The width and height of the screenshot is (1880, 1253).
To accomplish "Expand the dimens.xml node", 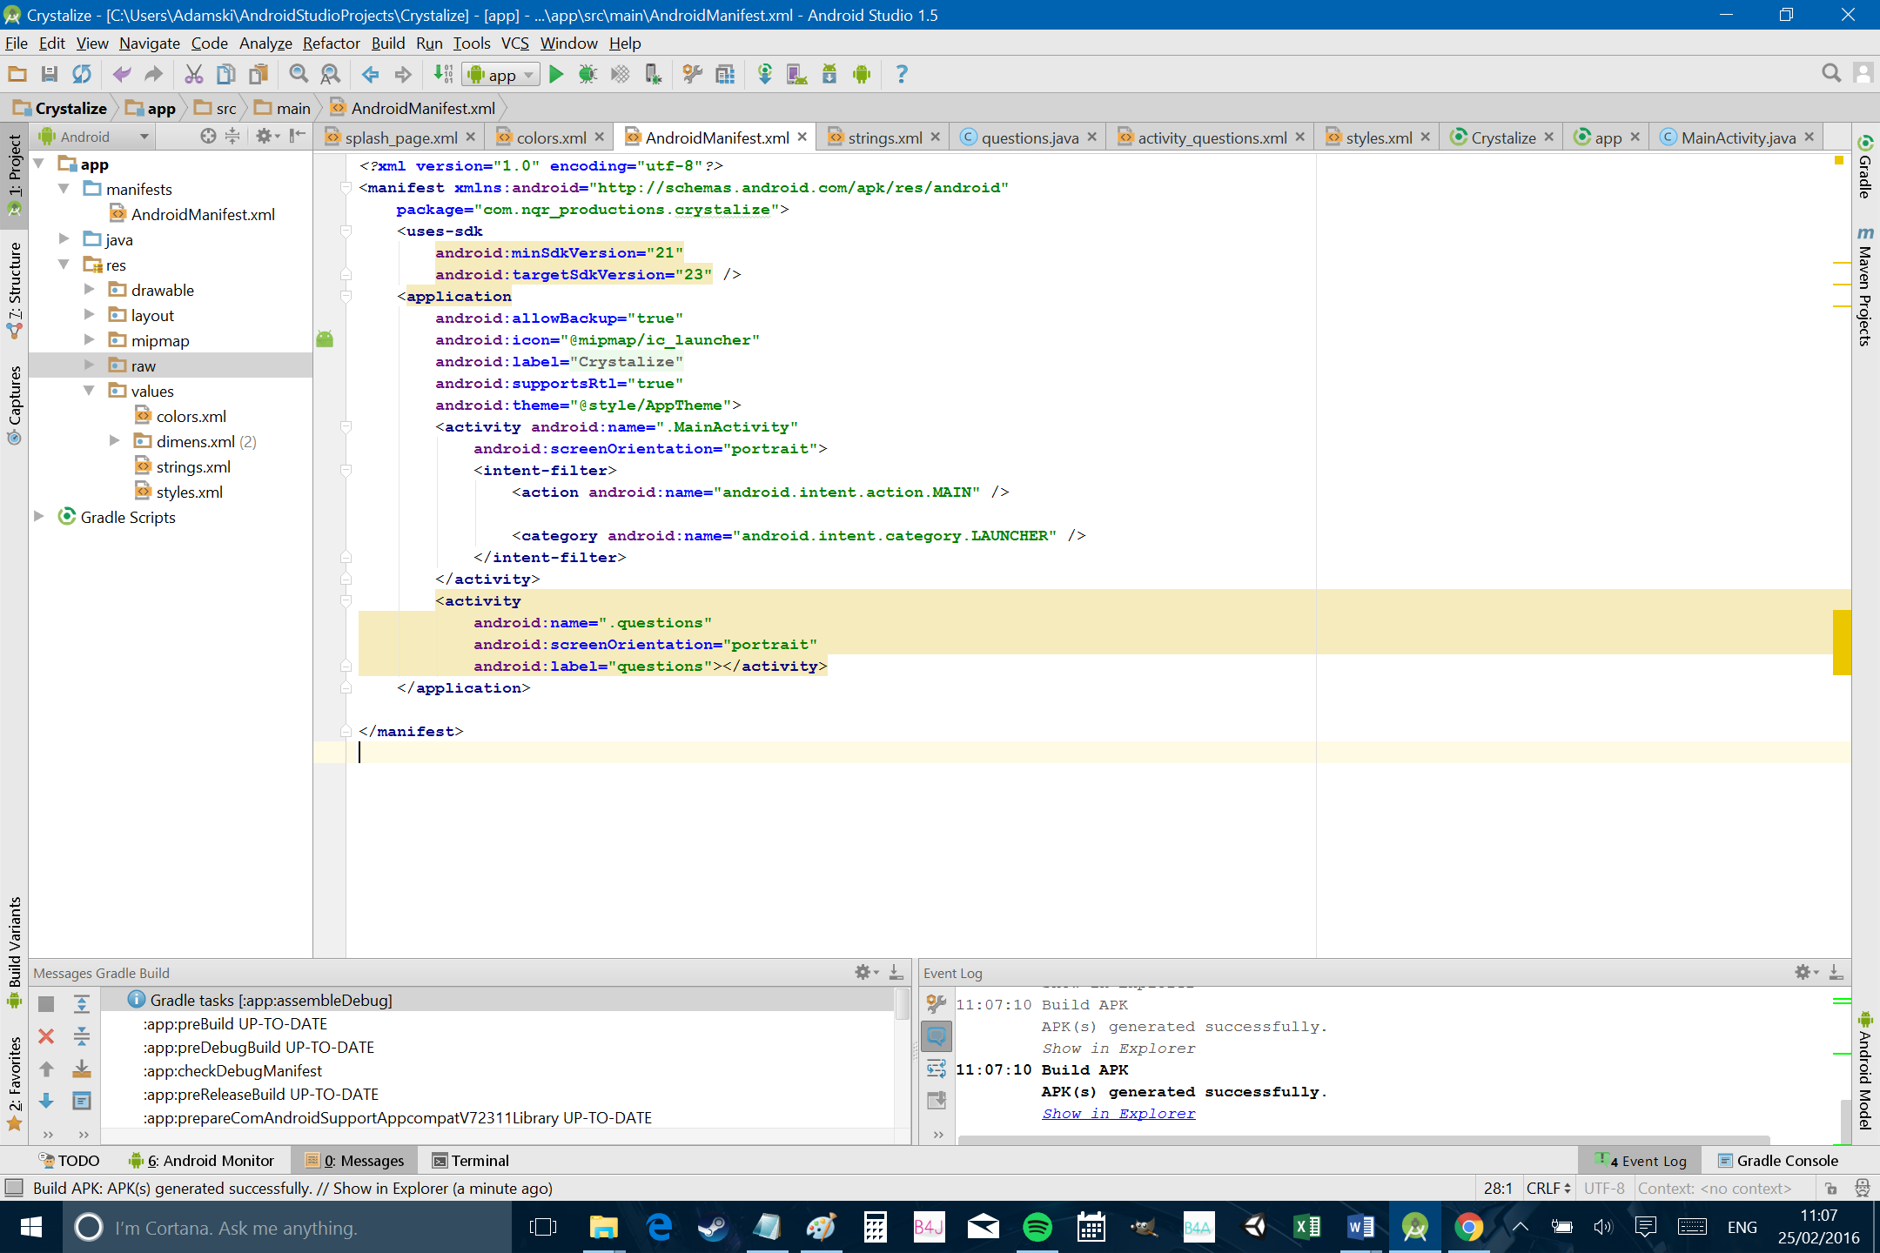I will tap(114, 441).
